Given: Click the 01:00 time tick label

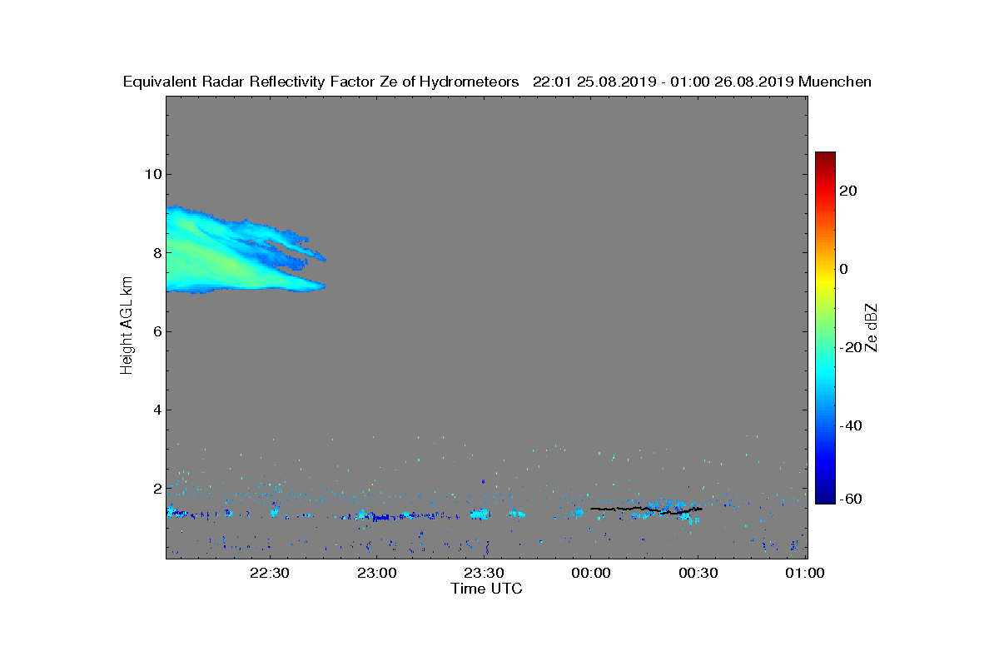Looking at the screenshot, I should click(x=805, y=574).
